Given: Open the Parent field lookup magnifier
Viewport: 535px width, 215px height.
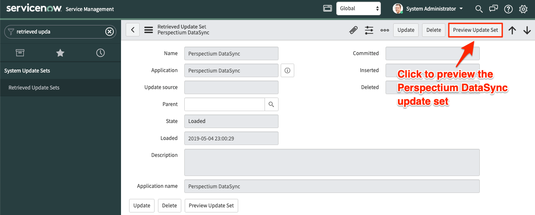Looking at the screenshot, I should (x=271, y=104).
